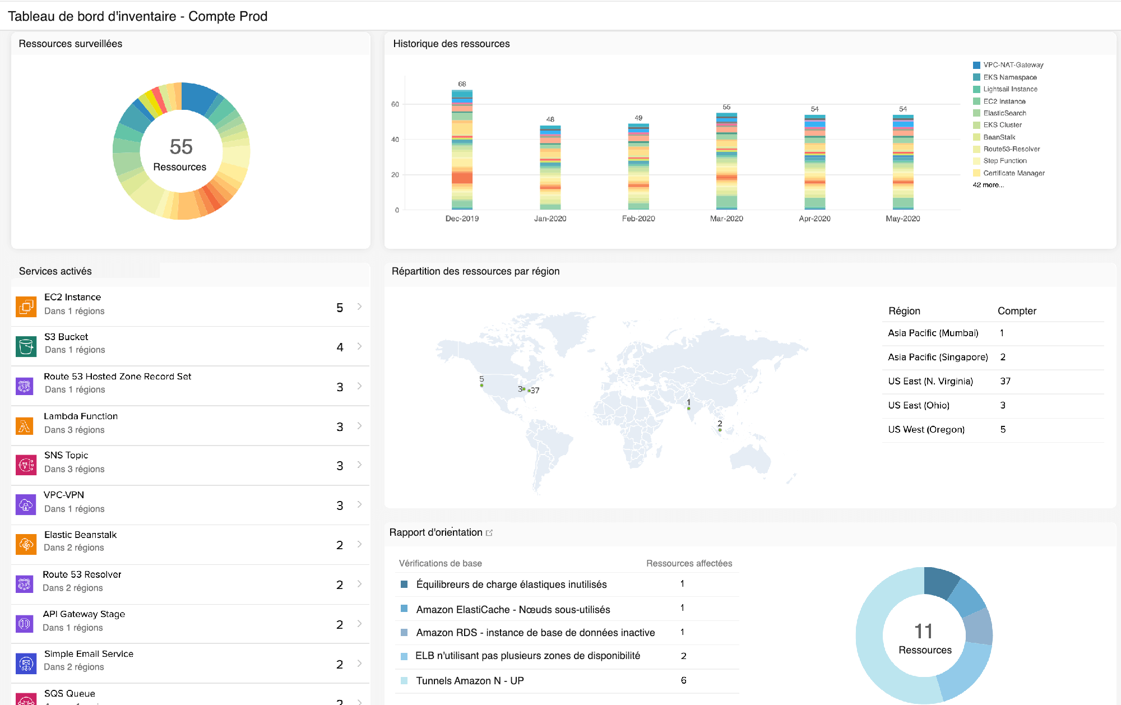Expand the VPC-VPN row chevron

point(359,505)
